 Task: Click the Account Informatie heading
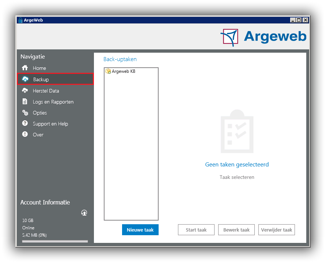[45, 202]
